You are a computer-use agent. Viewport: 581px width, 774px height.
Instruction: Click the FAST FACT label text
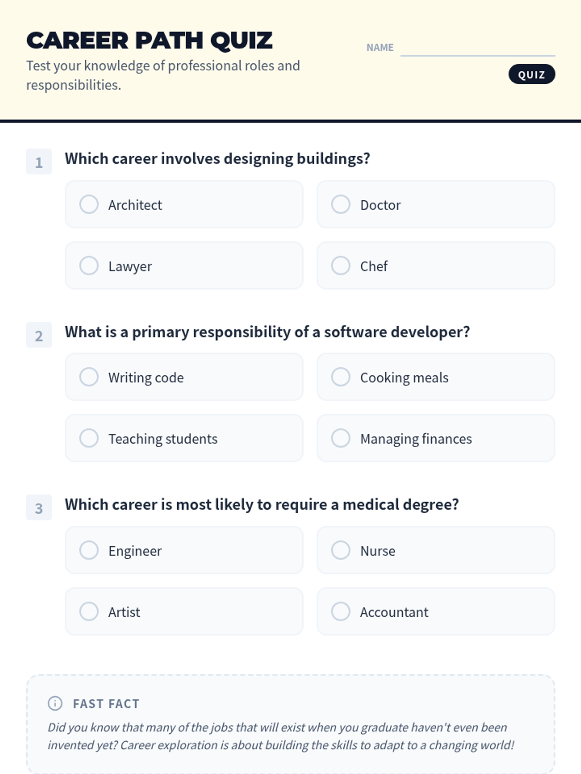[106, 704]
